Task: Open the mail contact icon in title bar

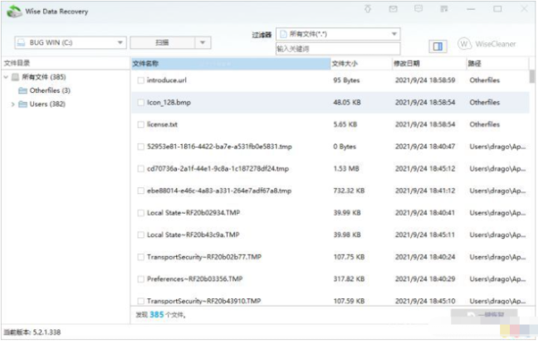Action: coord(394,9)
